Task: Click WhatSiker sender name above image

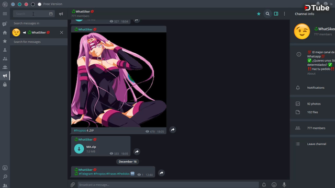Action: coord(85,29)
